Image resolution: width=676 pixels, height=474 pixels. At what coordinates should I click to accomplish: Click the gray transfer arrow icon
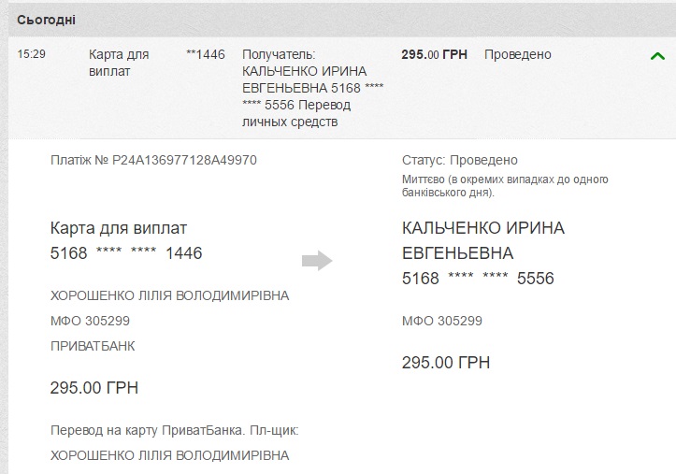pos(317,260)
